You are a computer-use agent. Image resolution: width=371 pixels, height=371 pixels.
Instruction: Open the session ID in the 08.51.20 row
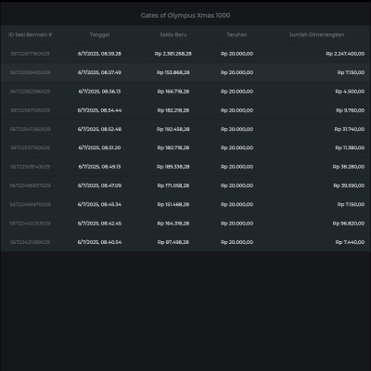30,147
